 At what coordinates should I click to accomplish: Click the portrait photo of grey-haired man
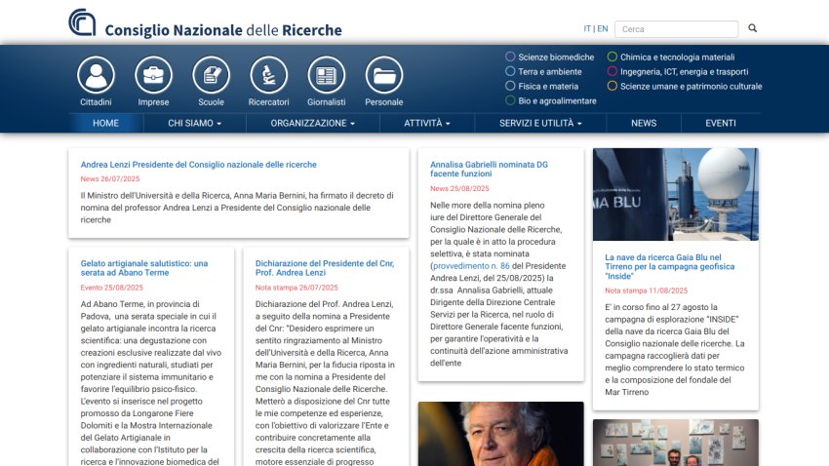[x=500, y=434]
